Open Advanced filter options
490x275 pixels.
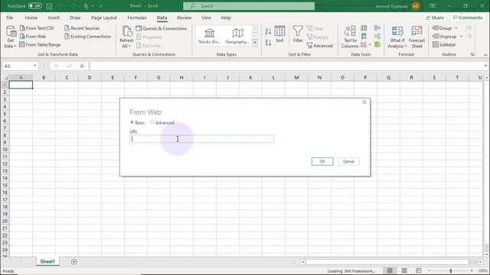click(320, 46)
